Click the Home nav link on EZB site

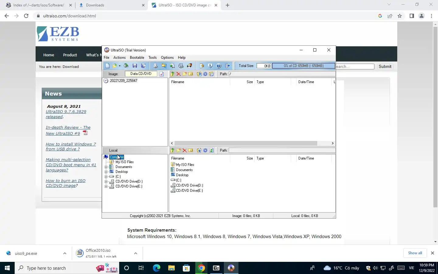[x=49, y=55]
